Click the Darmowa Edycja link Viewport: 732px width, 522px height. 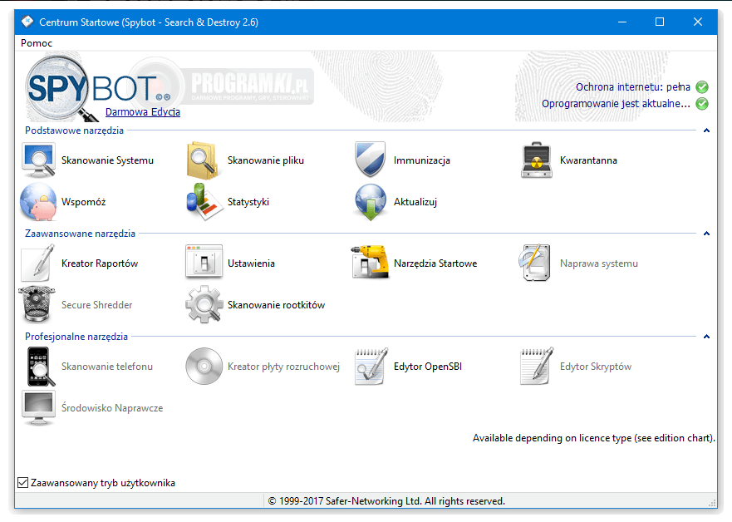click(142, 112)
